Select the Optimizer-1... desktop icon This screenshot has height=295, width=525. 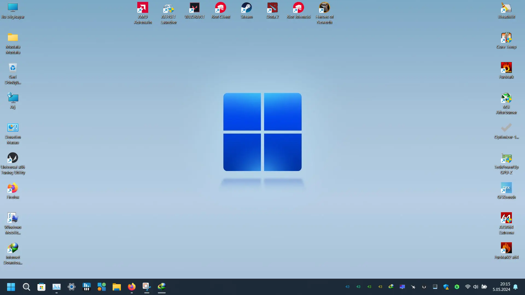point(506,131)
